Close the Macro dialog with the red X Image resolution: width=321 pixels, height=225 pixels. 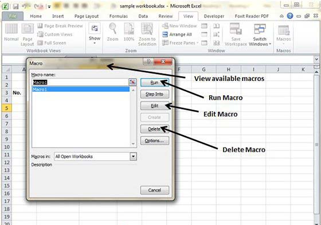[163, 61]
